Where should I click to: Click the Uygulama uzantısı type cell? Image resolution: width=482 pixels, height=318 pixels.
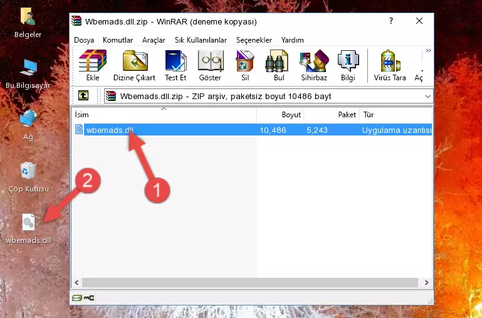397,130
